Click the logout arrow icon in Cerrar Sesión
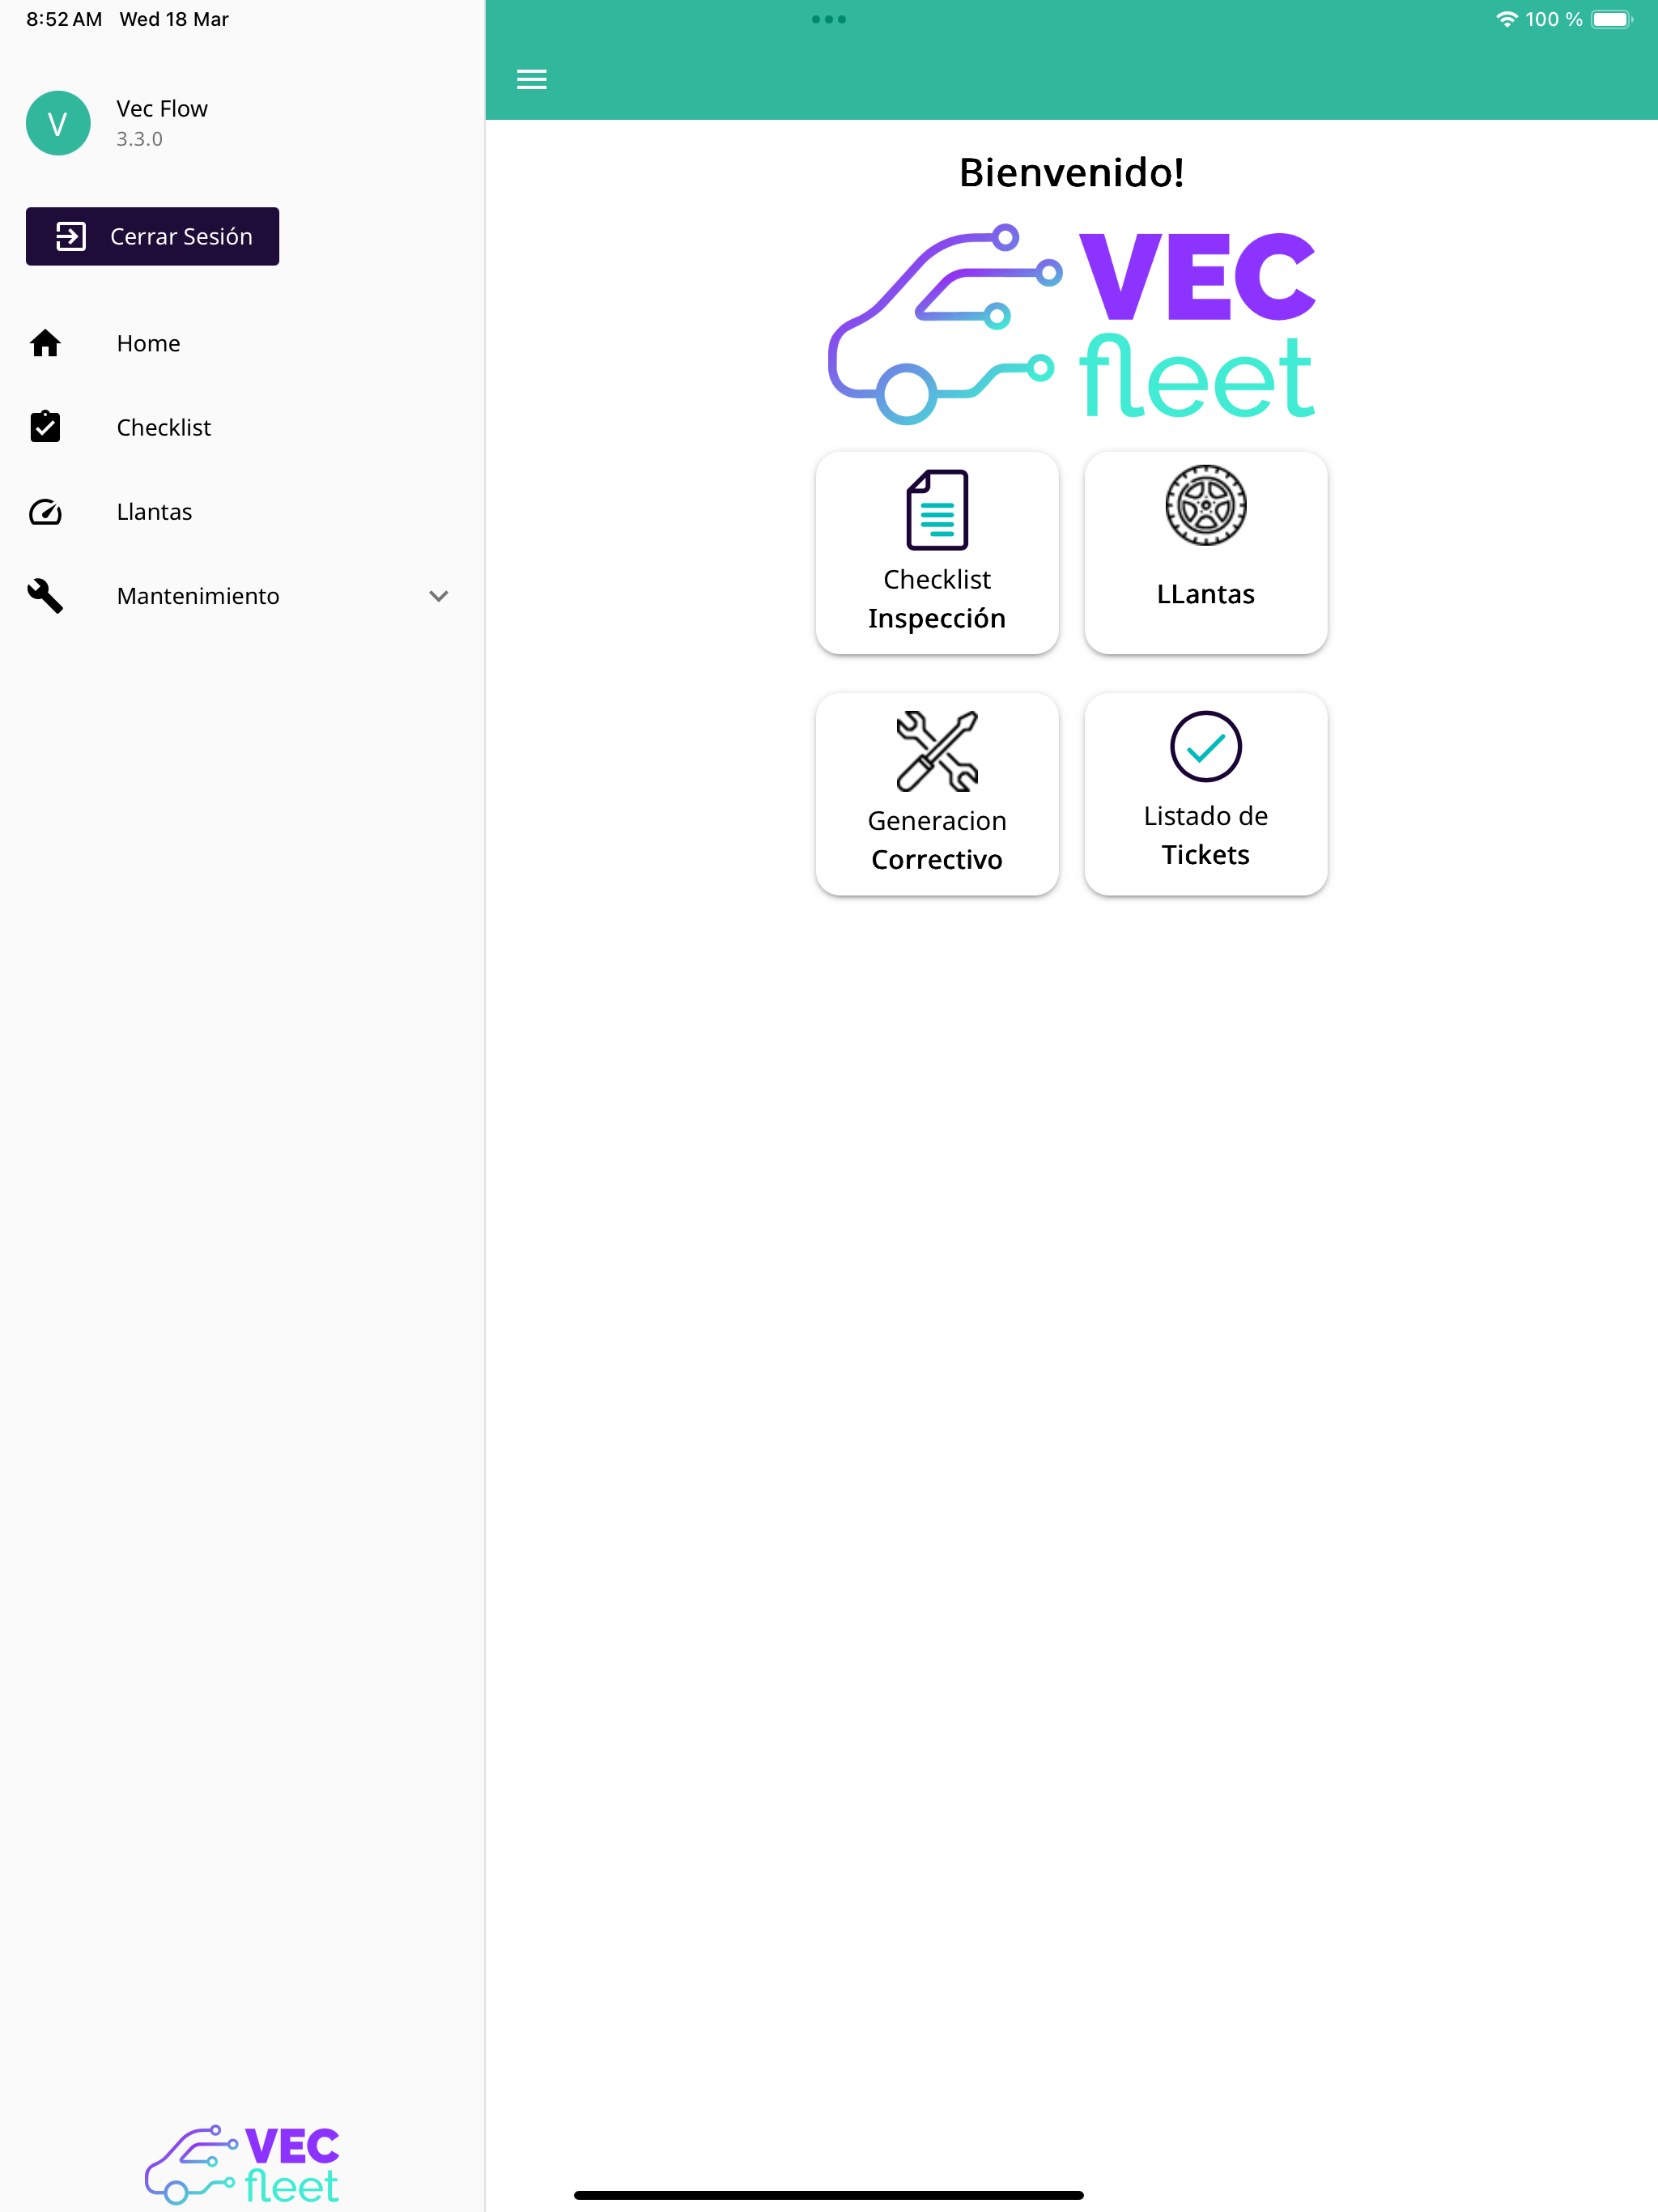Viewport: 1658px width, 2212px height. tap(70, 237)
